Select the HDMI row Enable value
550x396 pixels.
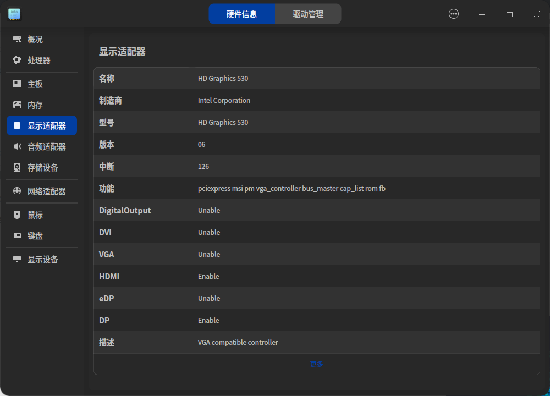(x=208, y=277)
